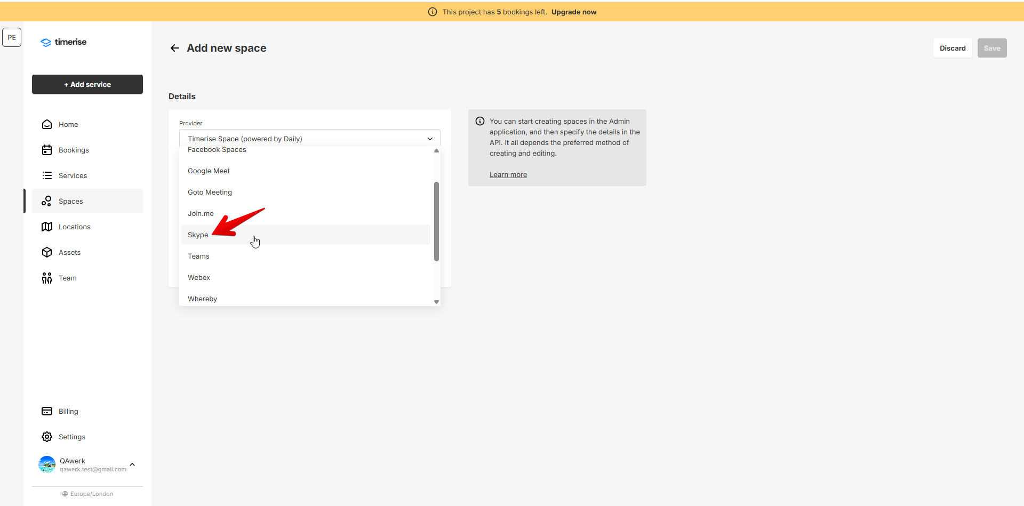Select Teams from provider list

pos(306,256)
